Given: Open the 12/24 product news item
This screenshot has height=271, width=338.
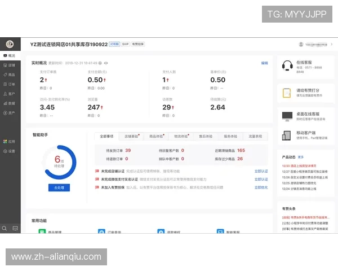Looking at the screenshot, I should [299, 189].
